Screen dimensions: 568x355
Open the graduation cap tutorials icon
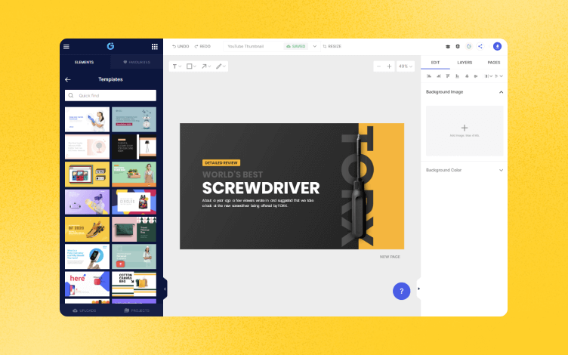(448, 46)
